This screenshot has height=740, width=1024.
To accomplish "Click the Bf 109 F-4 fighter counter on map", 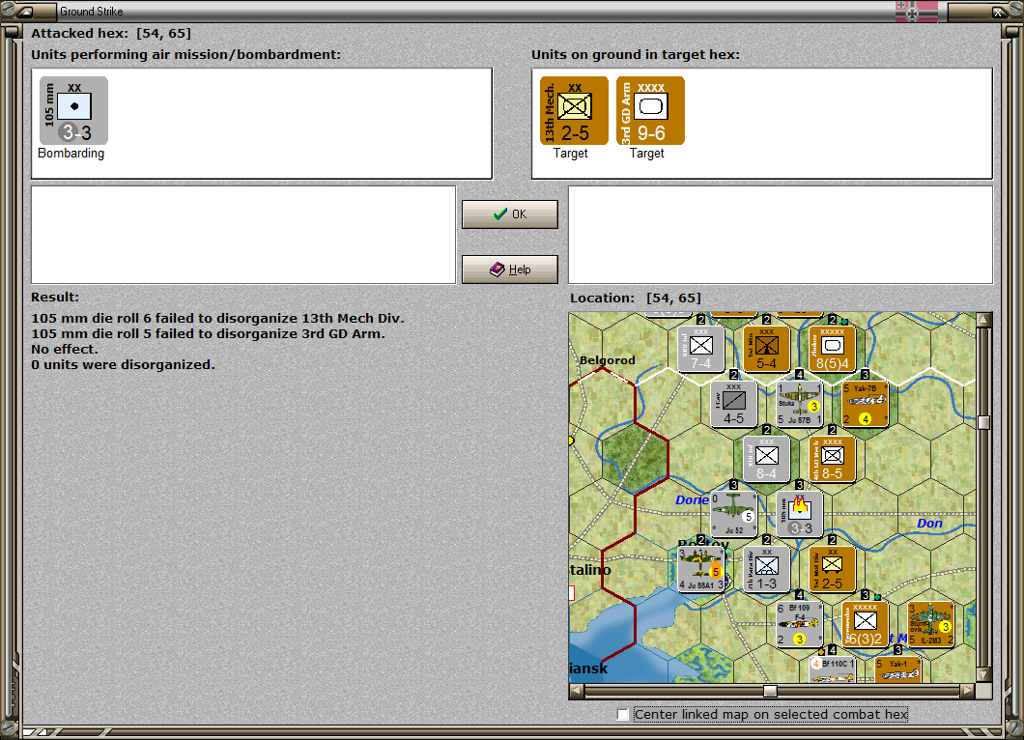I will [x=799, y=624].
